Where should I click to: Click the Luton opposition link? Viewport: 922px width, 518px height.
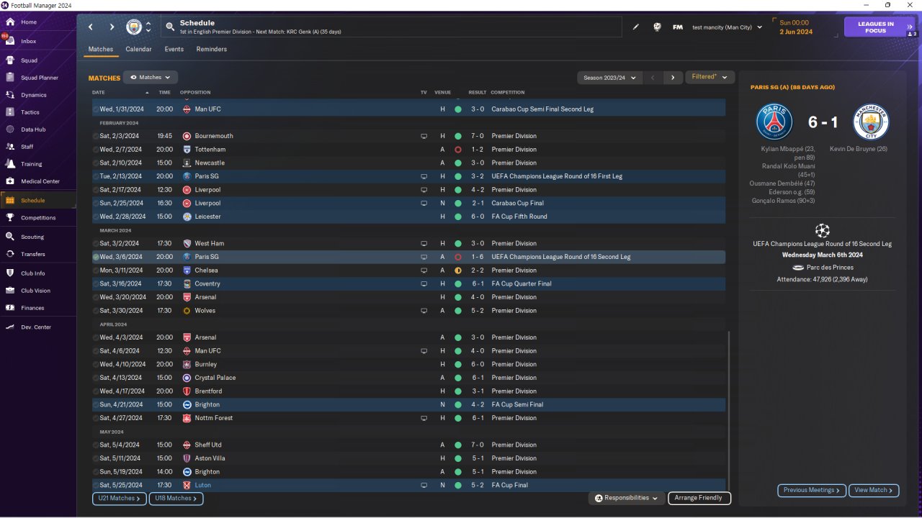pyautogui.click(x=202, y=486)
